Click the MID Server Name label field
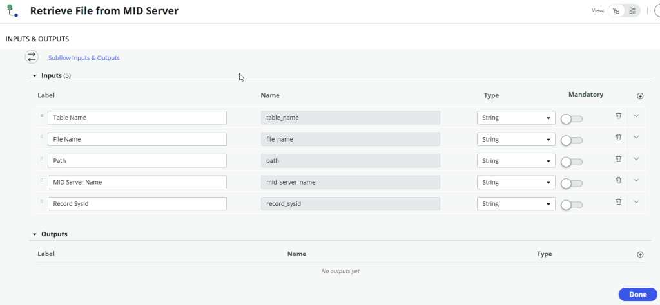Viewport: 660px width, 305px height. click(x=137, y=182)
